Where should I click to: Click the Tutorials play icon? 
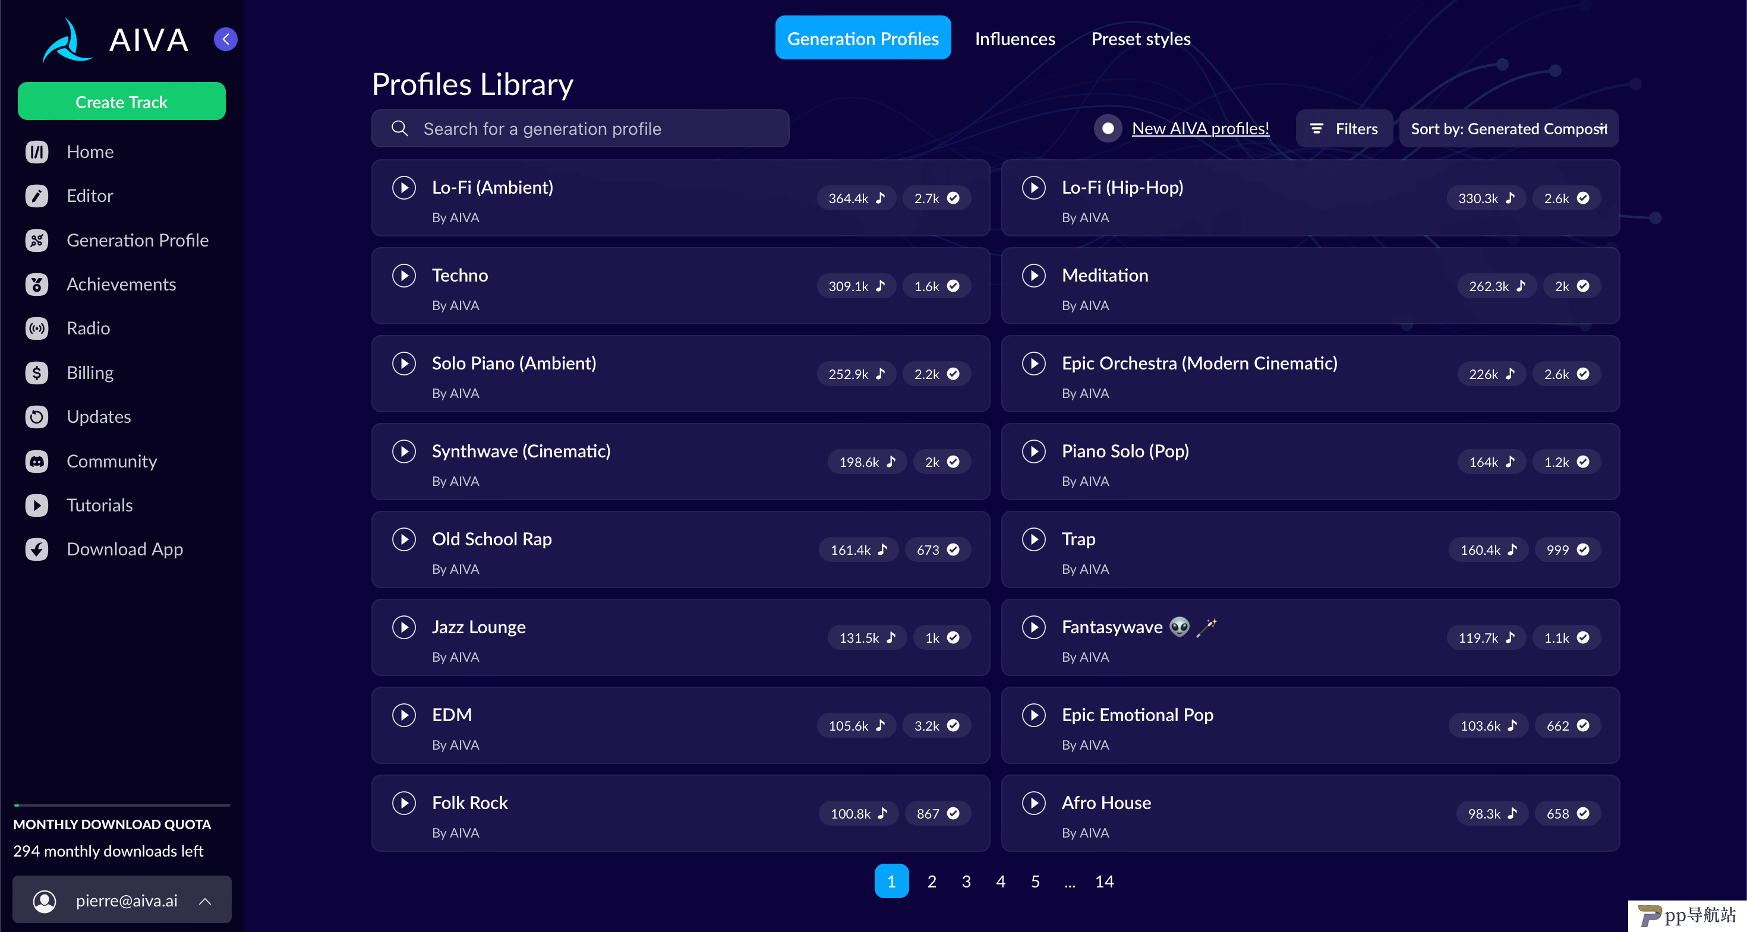[x=37, y=505]
